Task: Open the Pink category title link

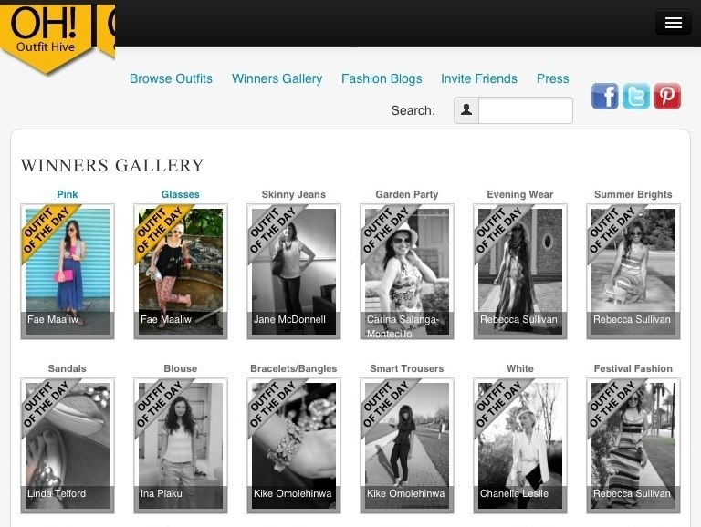Action: [68, 194]
